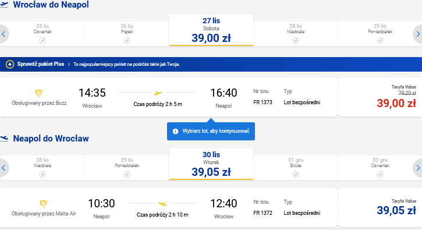Select the 27 lis Sobota date tab
The height and width of the screenshot is (230, 422).
pyautogui.click(x=211, y=30)
